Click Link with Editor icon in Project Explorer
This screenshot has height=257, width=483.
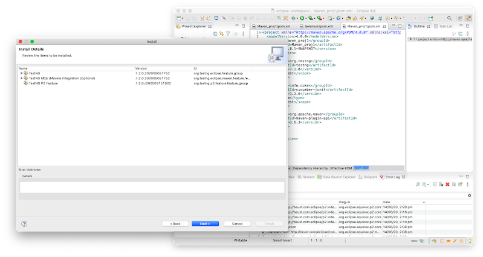(x=221, y=34)
